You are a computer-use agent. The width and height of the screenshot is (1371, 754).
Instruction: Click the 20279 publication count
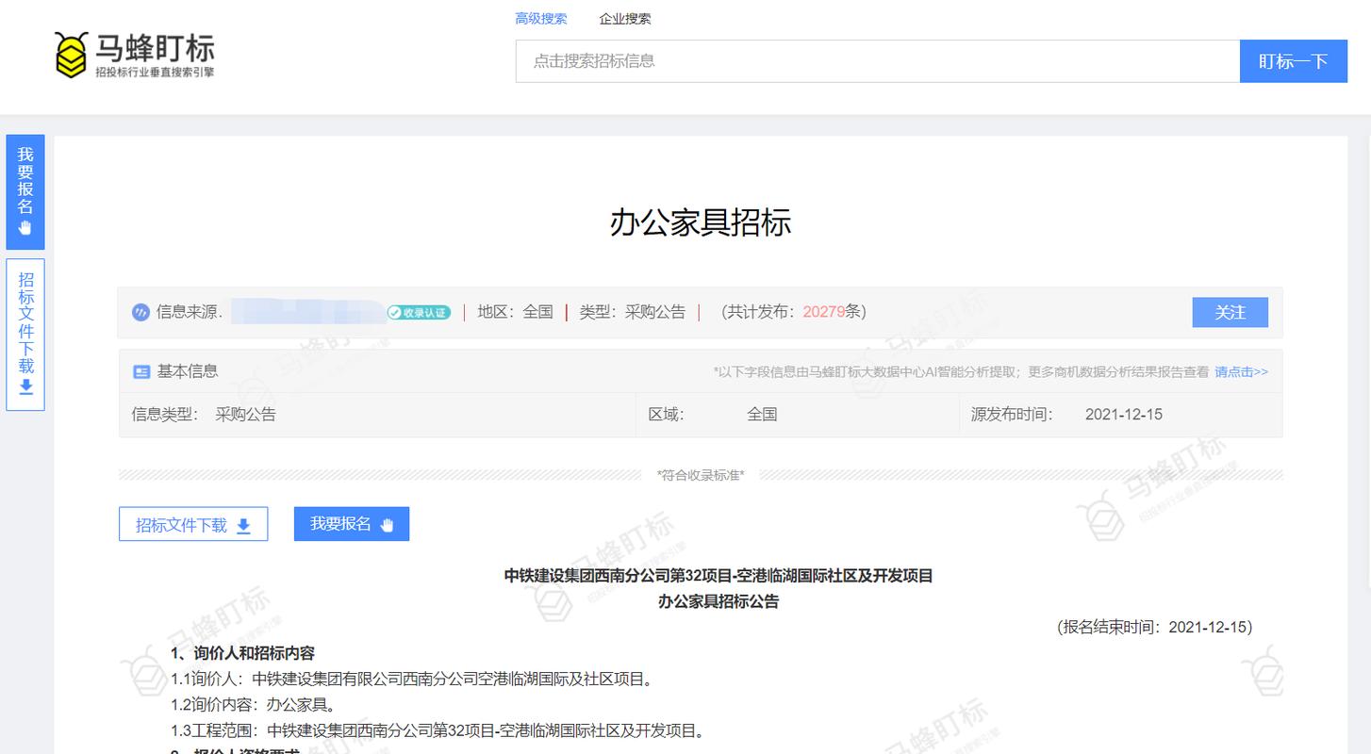pyautogui.click(x=824, y=312)
